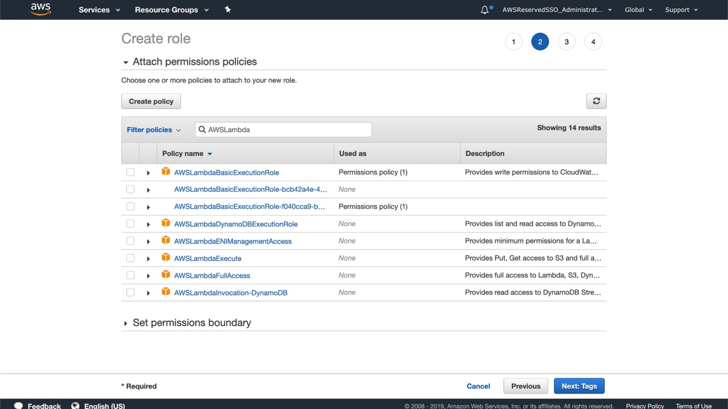Tick the AWSLambdaDynamoDBExecutionRole checkbox
The width and height of the screenshot is (728, 409).
tap(130, 224)
